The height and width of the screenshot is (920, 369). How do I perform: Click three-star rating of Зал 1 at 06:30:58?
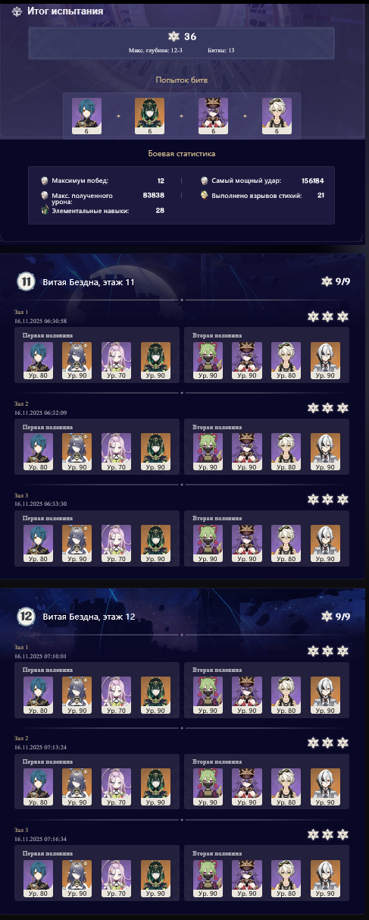[327, 316]
